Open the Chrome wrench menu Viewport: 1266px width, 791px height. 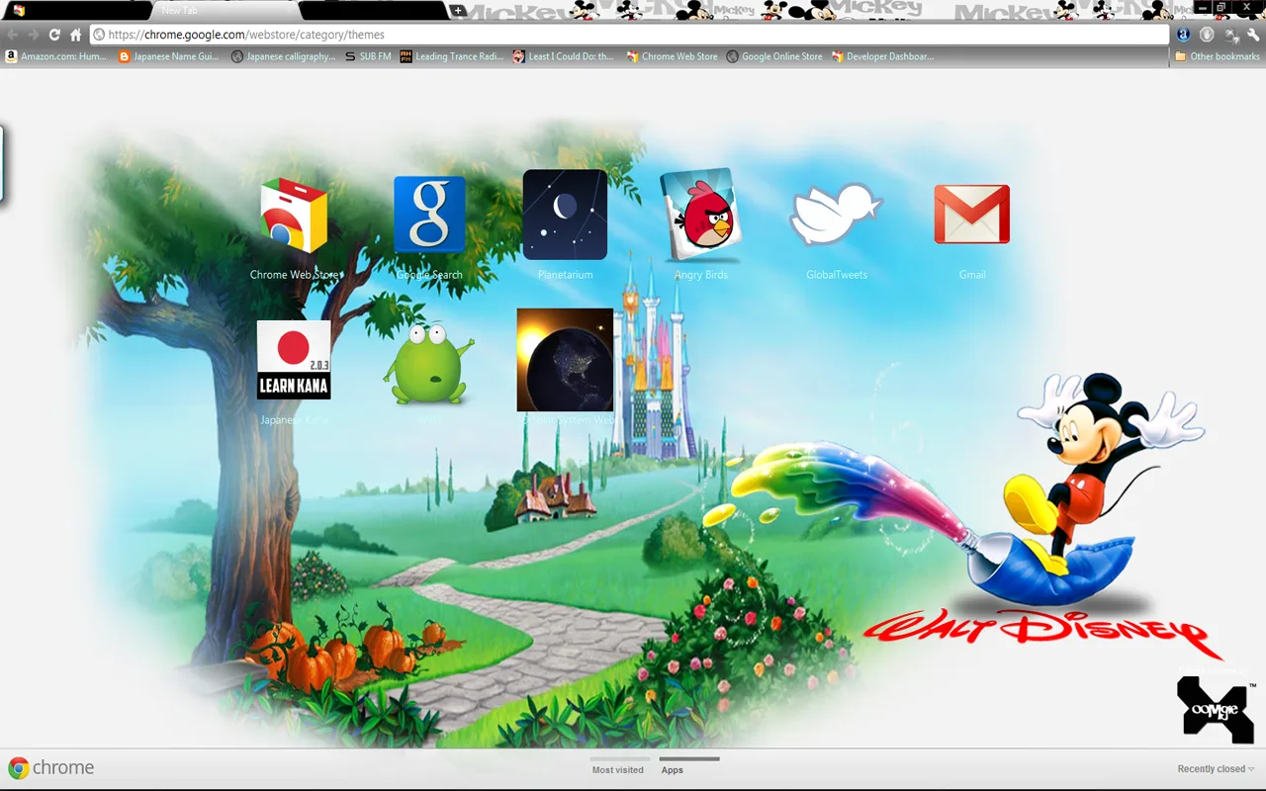click(x=1253, y=35)
